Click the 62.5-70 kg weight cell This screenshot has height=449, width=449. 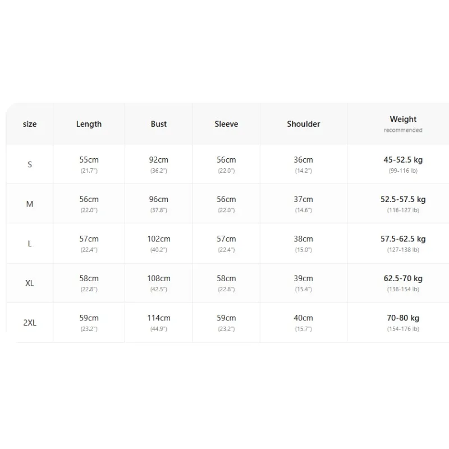pos(403,283)
